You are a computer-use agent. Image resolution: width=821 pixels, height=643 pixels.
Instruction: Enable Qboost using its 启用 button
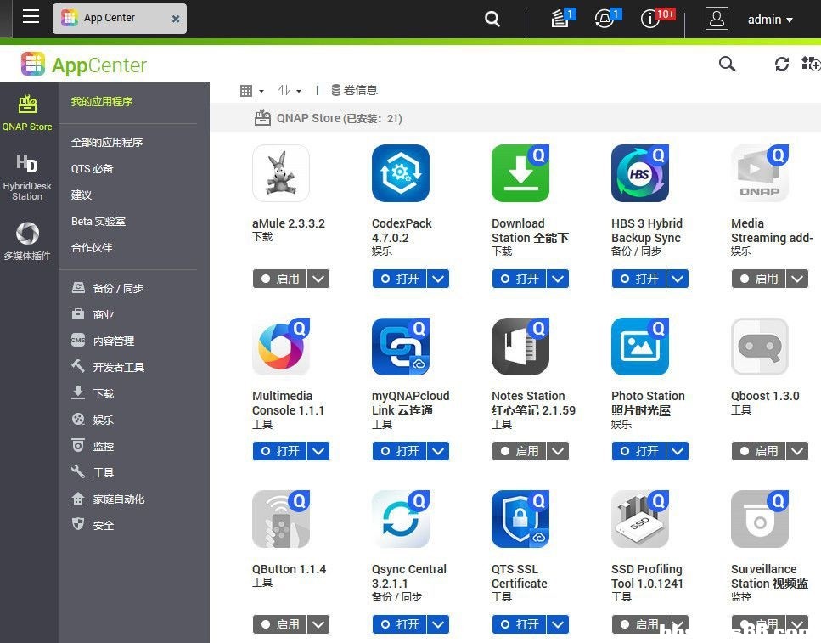click(758, 451)
